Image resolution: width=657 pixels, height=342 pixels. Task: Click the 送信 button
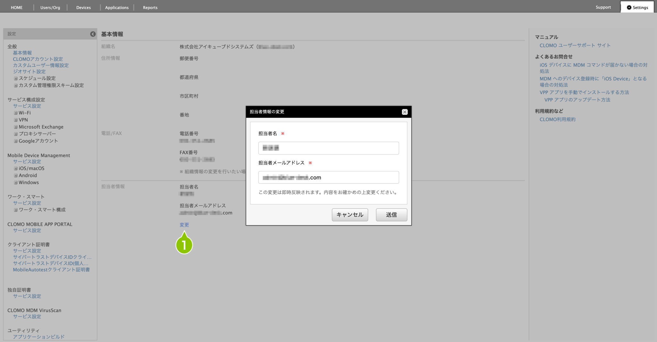391,215
